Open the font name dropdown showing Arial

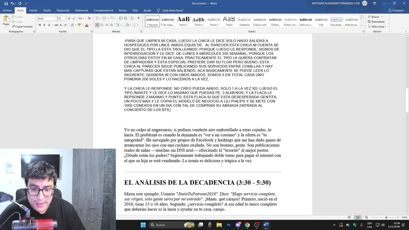point(56,19)
